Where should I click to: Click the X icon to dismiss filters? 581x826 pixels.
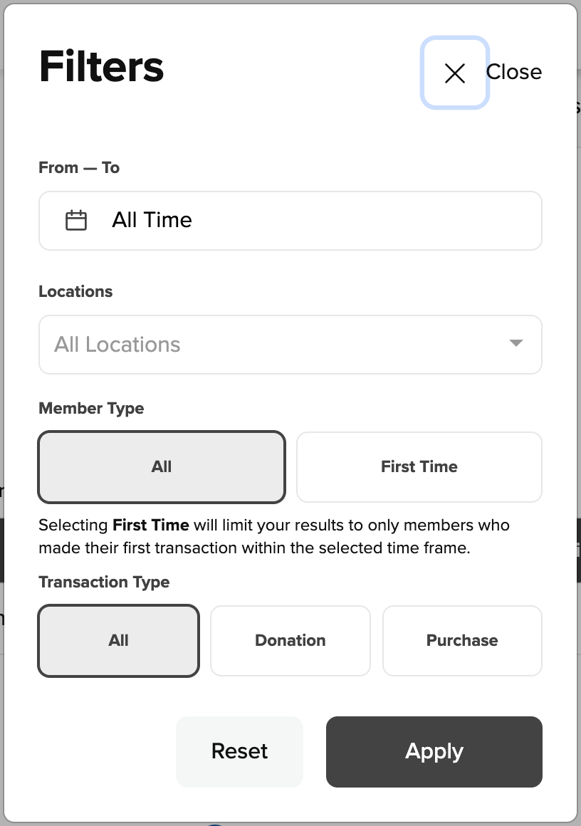tap(454, 73)
